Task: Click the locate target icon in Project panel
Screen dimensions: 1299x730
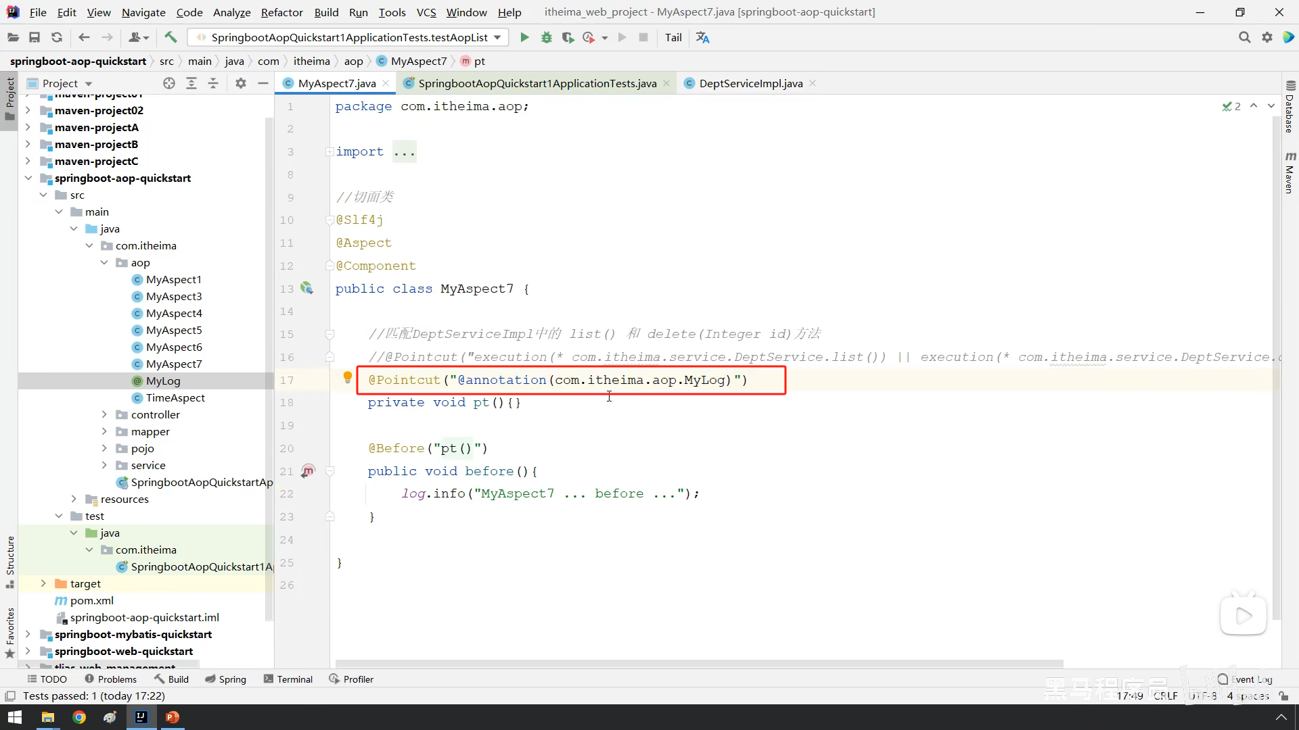Action: point(169,83)
